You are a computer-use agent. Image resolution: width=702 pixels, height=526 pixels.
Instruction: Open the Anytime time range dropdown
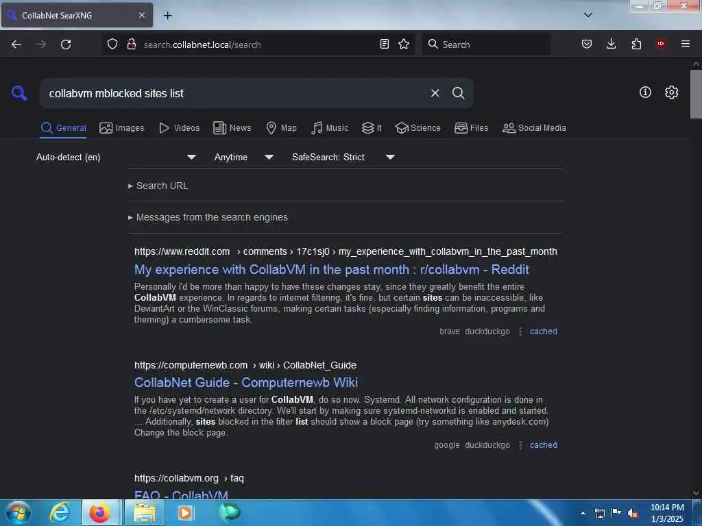pos(243,157)
